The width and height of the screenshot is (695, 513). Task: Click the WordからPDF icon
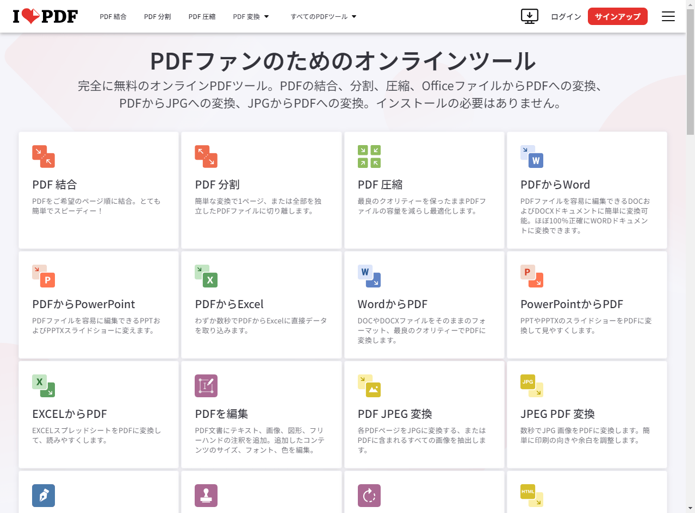pos(369,276)
